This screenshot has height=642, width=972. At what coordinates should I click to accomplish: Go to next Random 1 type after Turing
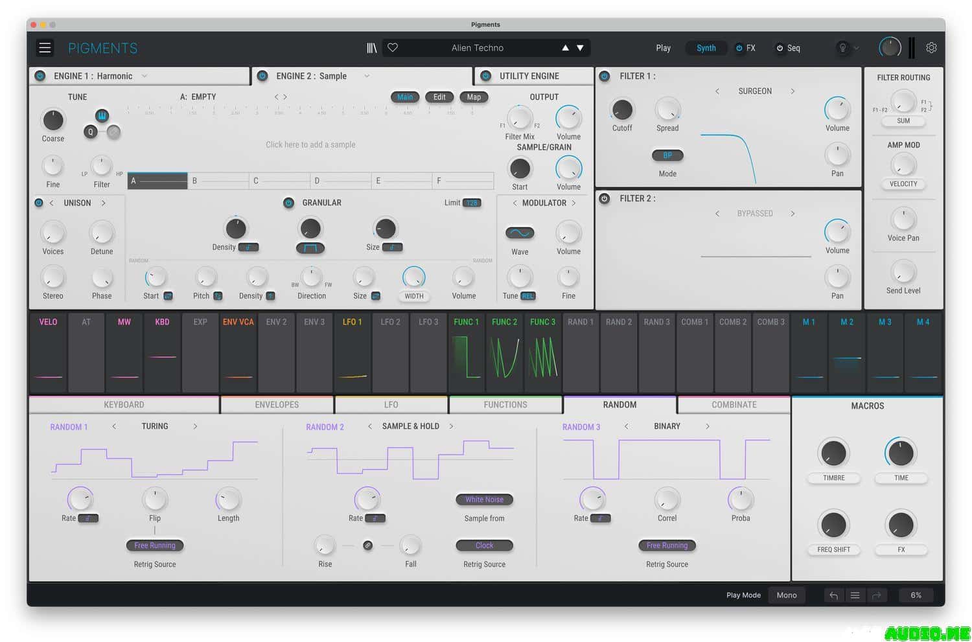click(195, 426)
